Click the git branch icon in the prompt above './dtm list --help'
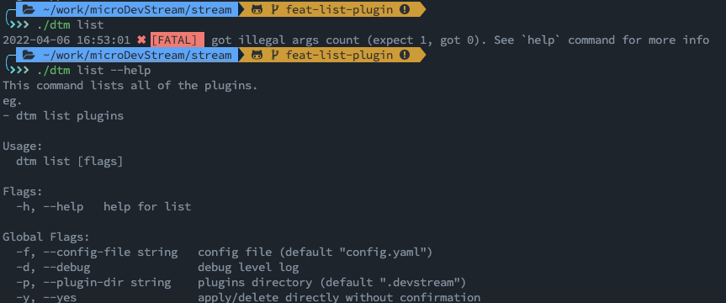Viewport: 726px width, 303px height. point(274,56)
